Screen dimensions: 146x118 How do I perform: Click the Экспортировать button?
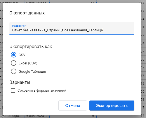click(x=112, y=106)
